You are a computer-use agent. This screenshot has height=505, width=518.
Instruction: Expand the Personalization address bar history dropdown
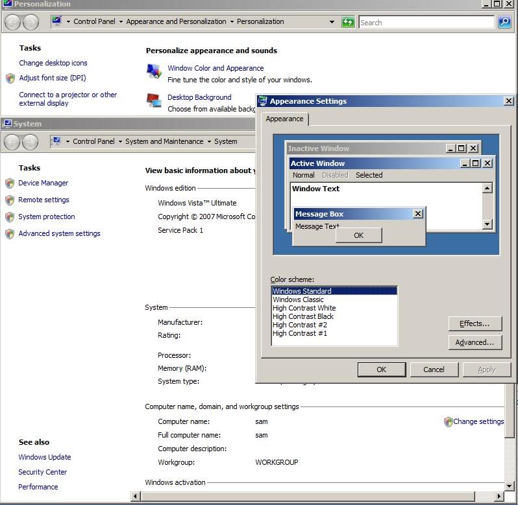(332, 22)
